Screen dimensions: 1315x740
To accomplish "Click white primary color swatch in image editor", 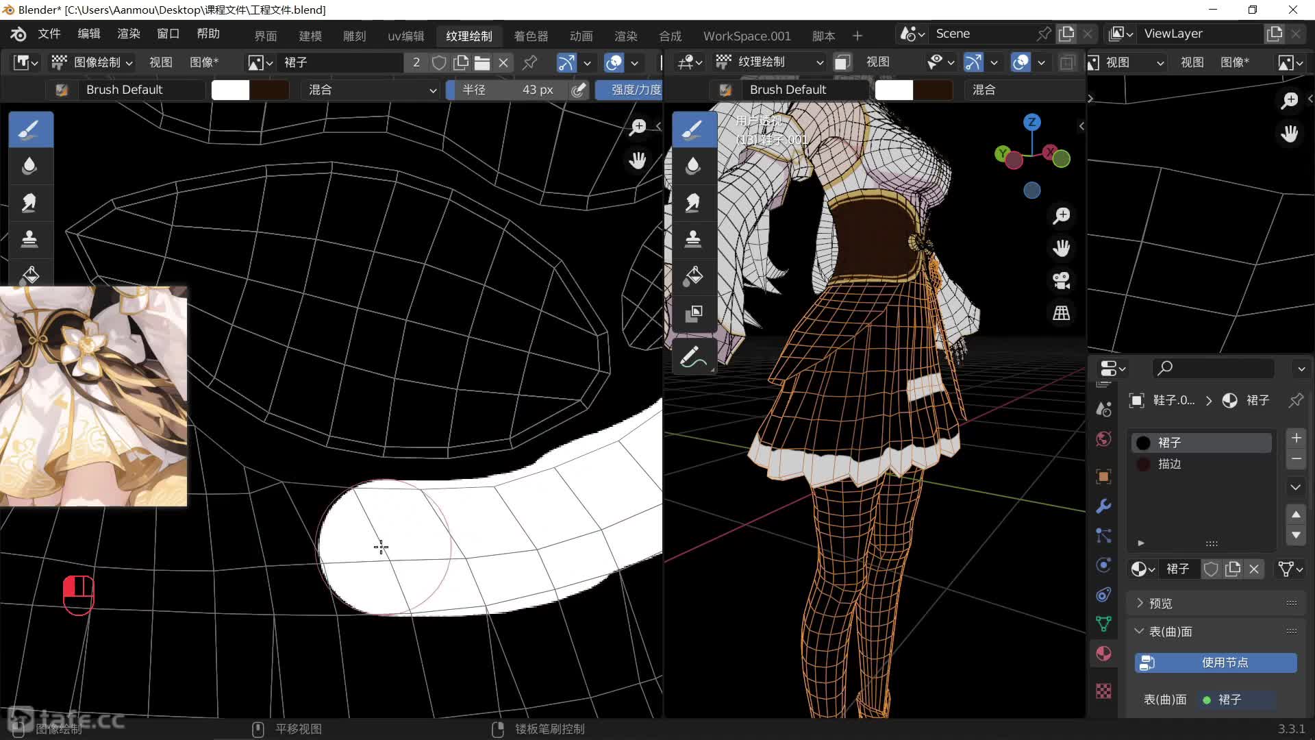I will (x=230, y=90).
